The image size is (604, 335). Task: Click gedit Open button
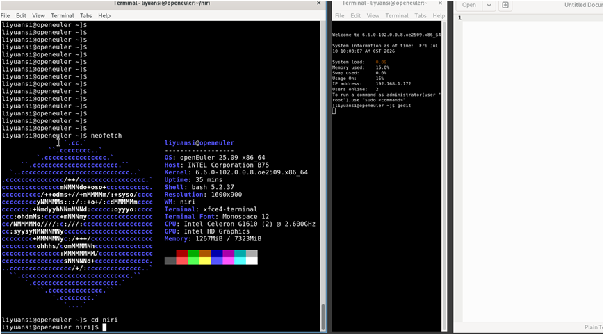pos(468,5)
